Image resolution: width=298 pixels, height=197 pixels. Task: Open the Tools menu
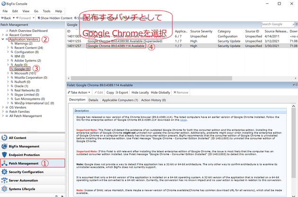click(46, 11)
